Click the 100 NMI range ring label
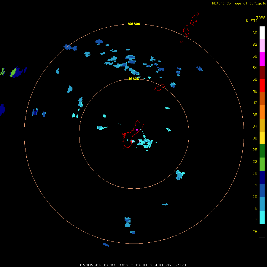Viewport: 267px width, 267px height. click(x=134, y=24)
